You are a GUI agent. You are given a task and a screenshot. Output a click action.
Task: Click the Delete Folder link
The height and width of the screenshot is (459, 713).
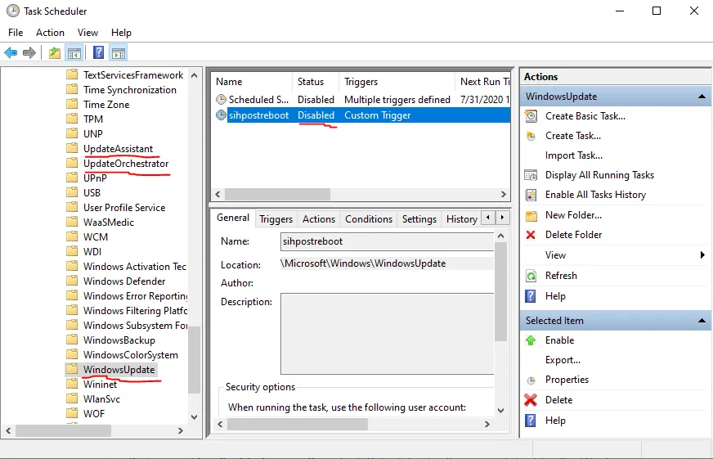tap(573, 235)
